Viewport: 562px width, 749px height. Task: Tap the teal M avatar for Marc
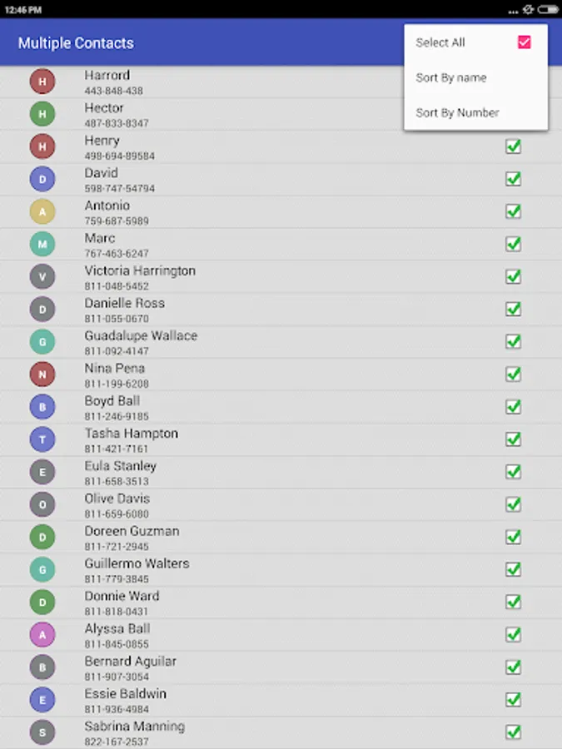(42, 244)
